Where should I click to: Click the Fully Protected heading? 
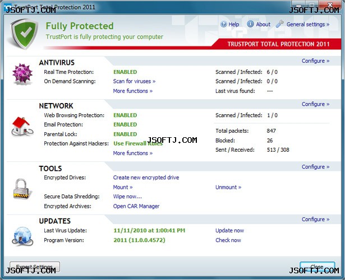(80, 26)
